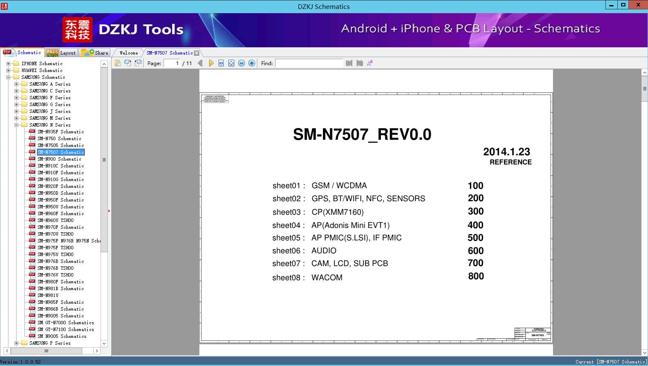648x366 pixels.
Task: Open the Welcome document tab
Action: (x=129, y=53)
